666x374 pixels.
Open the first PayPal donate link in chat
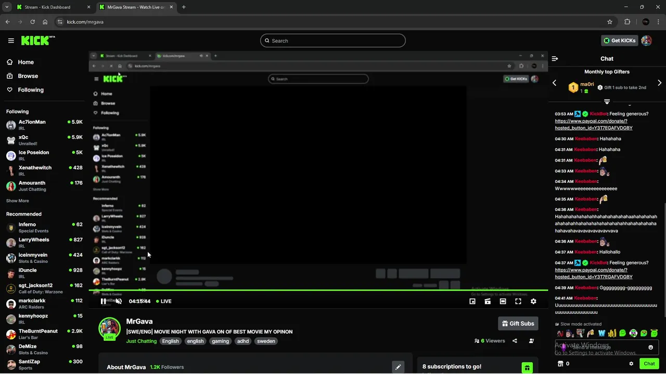click(594, 124)
